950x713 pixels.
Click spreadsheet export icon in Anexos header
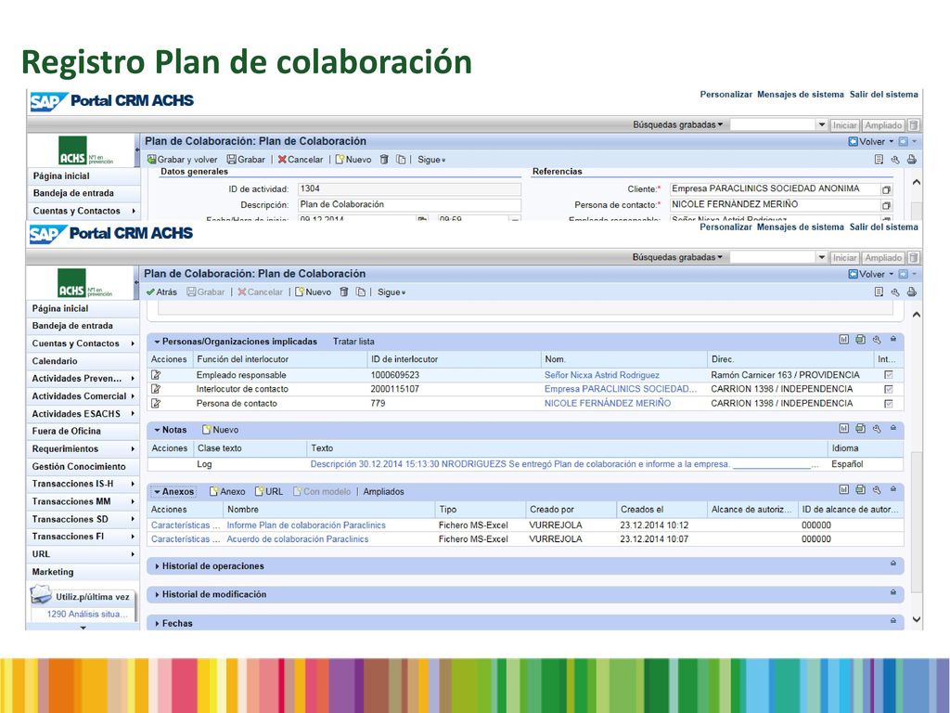[860, 489]
